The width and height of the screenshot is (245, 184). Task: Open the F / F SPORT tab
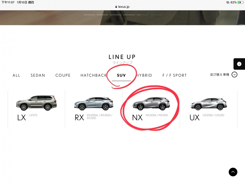pyautogui.click(x=175, y=75)
